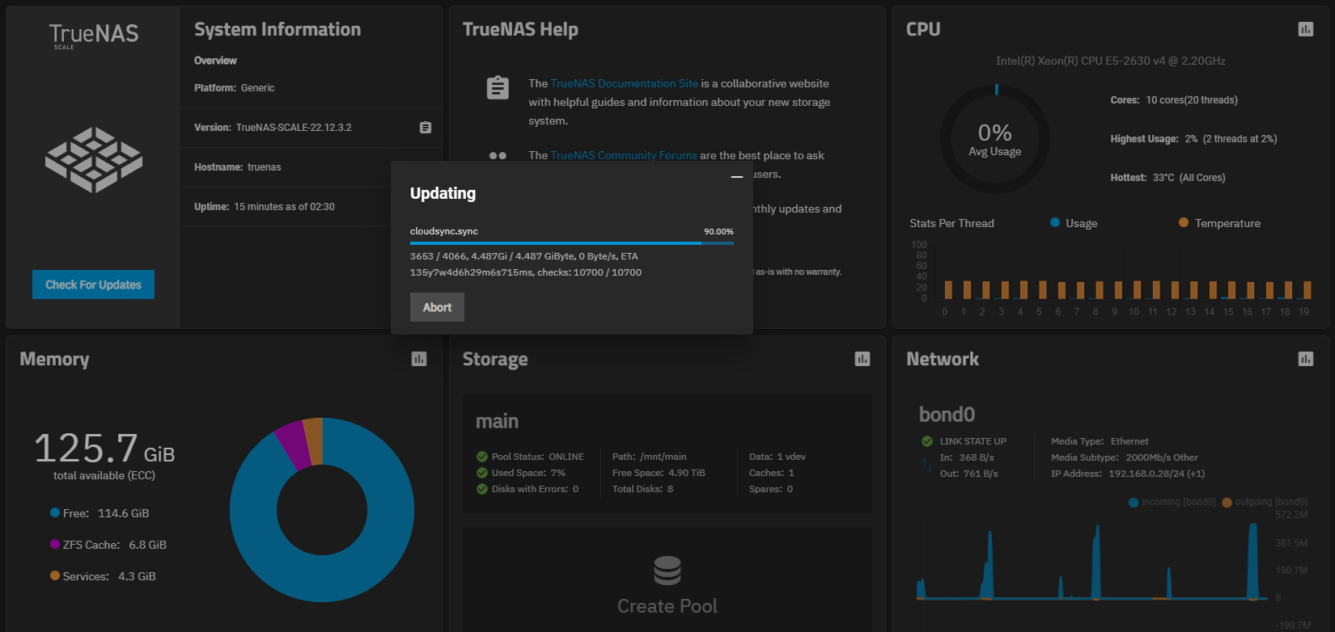
Task: Open Network reports chart icon
Action: [1305, 359]
